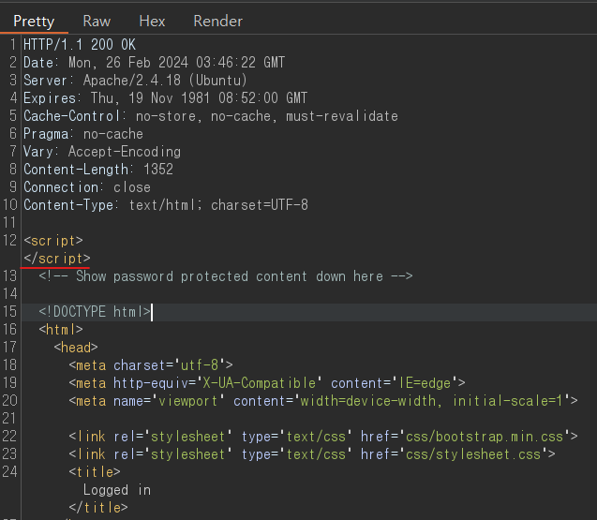597x520 pixels.
Task: Click line number 15 in gutter
Action: click(10, 312)
